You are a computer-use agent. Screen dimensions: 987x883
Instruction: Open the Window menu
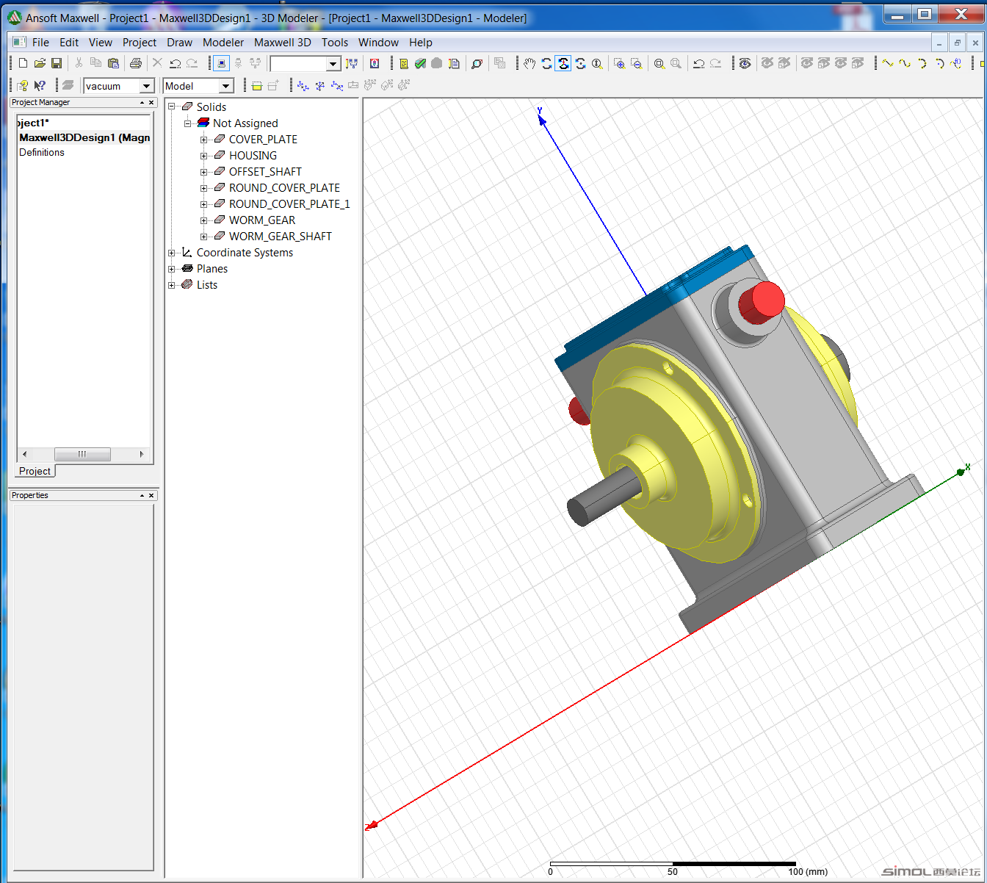point(378,43)
